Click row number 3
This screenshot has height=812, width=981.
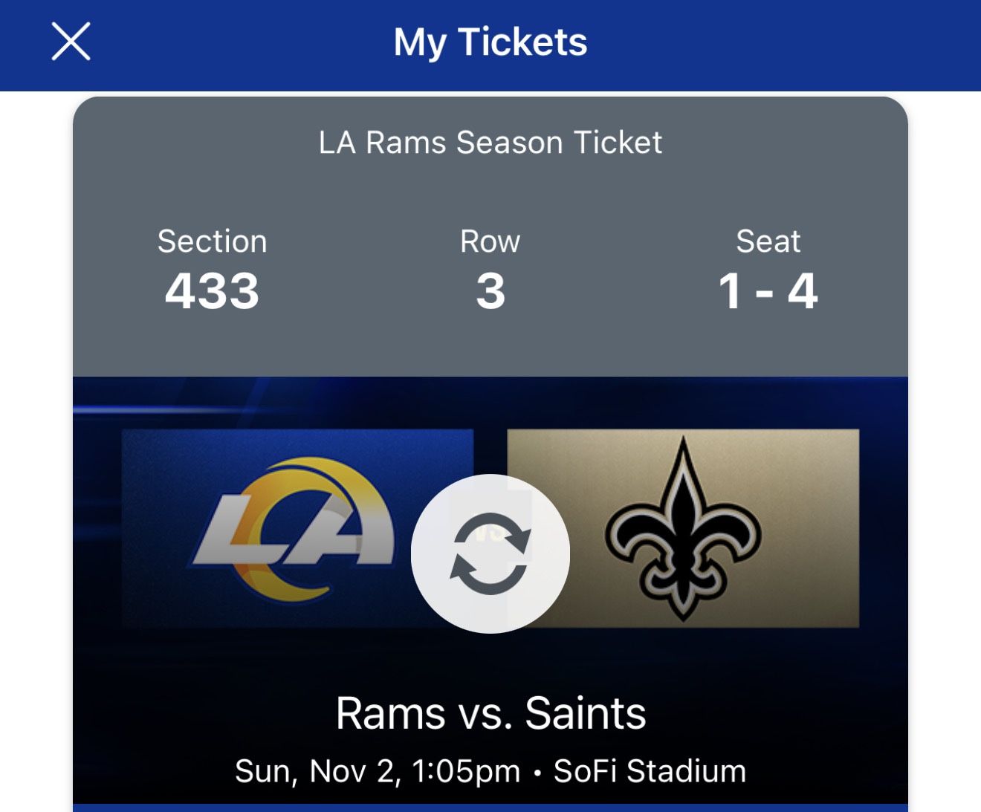tap(490, 290)
